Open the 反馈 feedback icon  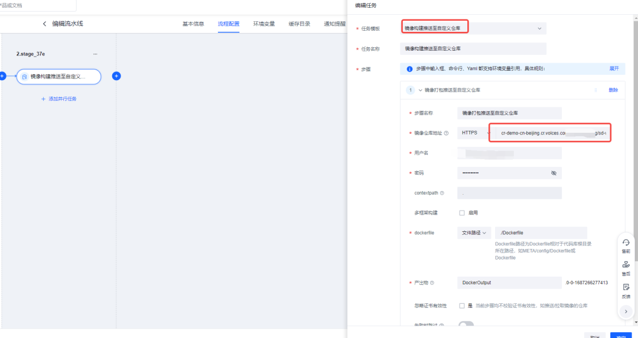(626, 290)
